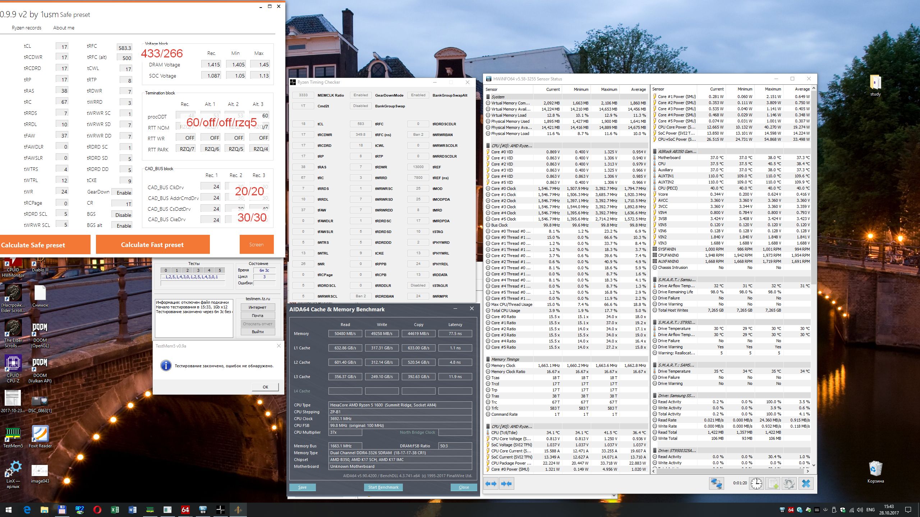Open HWiNFO settings gear icon

tap(789, 484)
